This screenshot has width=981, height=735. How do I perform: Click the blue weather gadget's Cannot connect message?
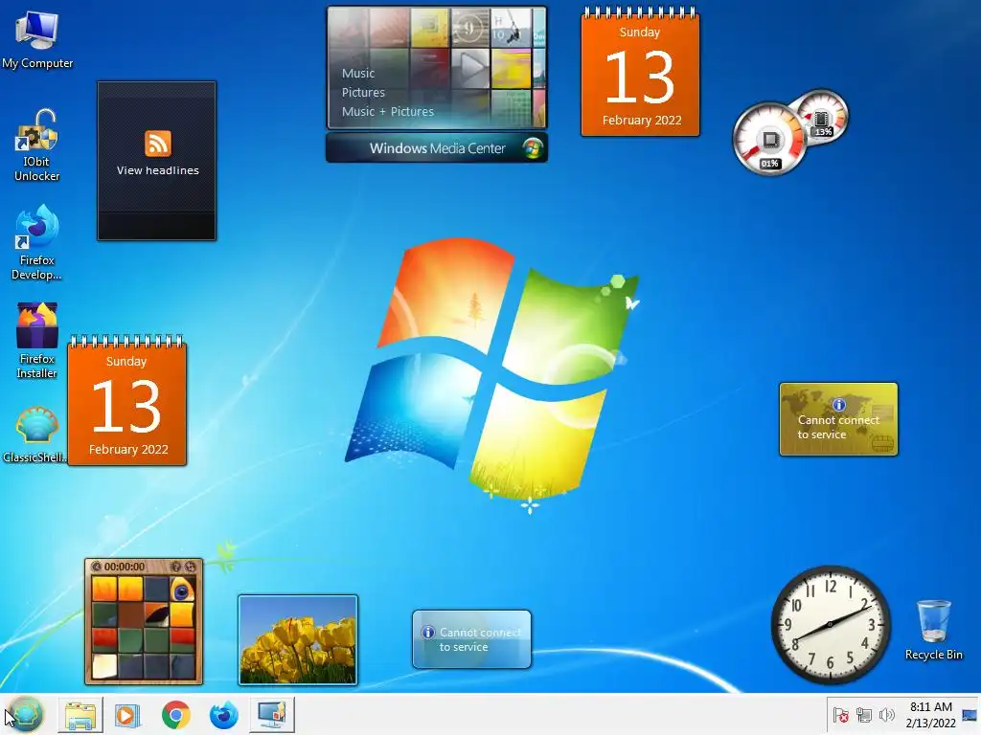point(480,640)
